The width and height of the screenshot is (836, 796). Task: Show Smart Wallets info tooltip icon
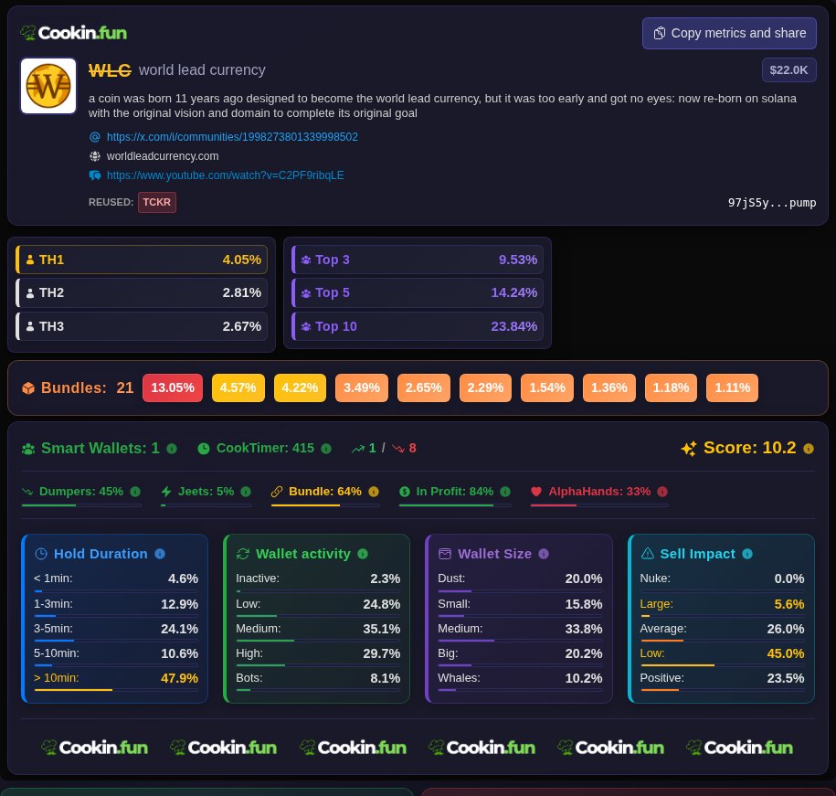point(172,449)
